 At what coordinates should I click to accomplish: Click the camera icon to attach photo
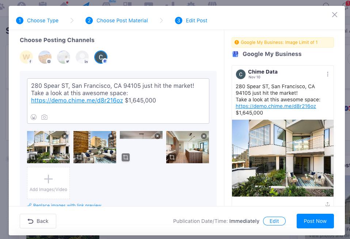tap(45, 117)
